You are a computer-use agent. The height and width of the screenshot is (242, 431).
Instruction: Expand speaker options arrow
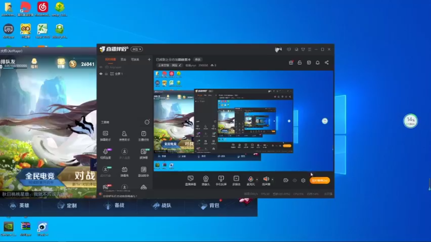pyautogui.click(x=273, y=180)
